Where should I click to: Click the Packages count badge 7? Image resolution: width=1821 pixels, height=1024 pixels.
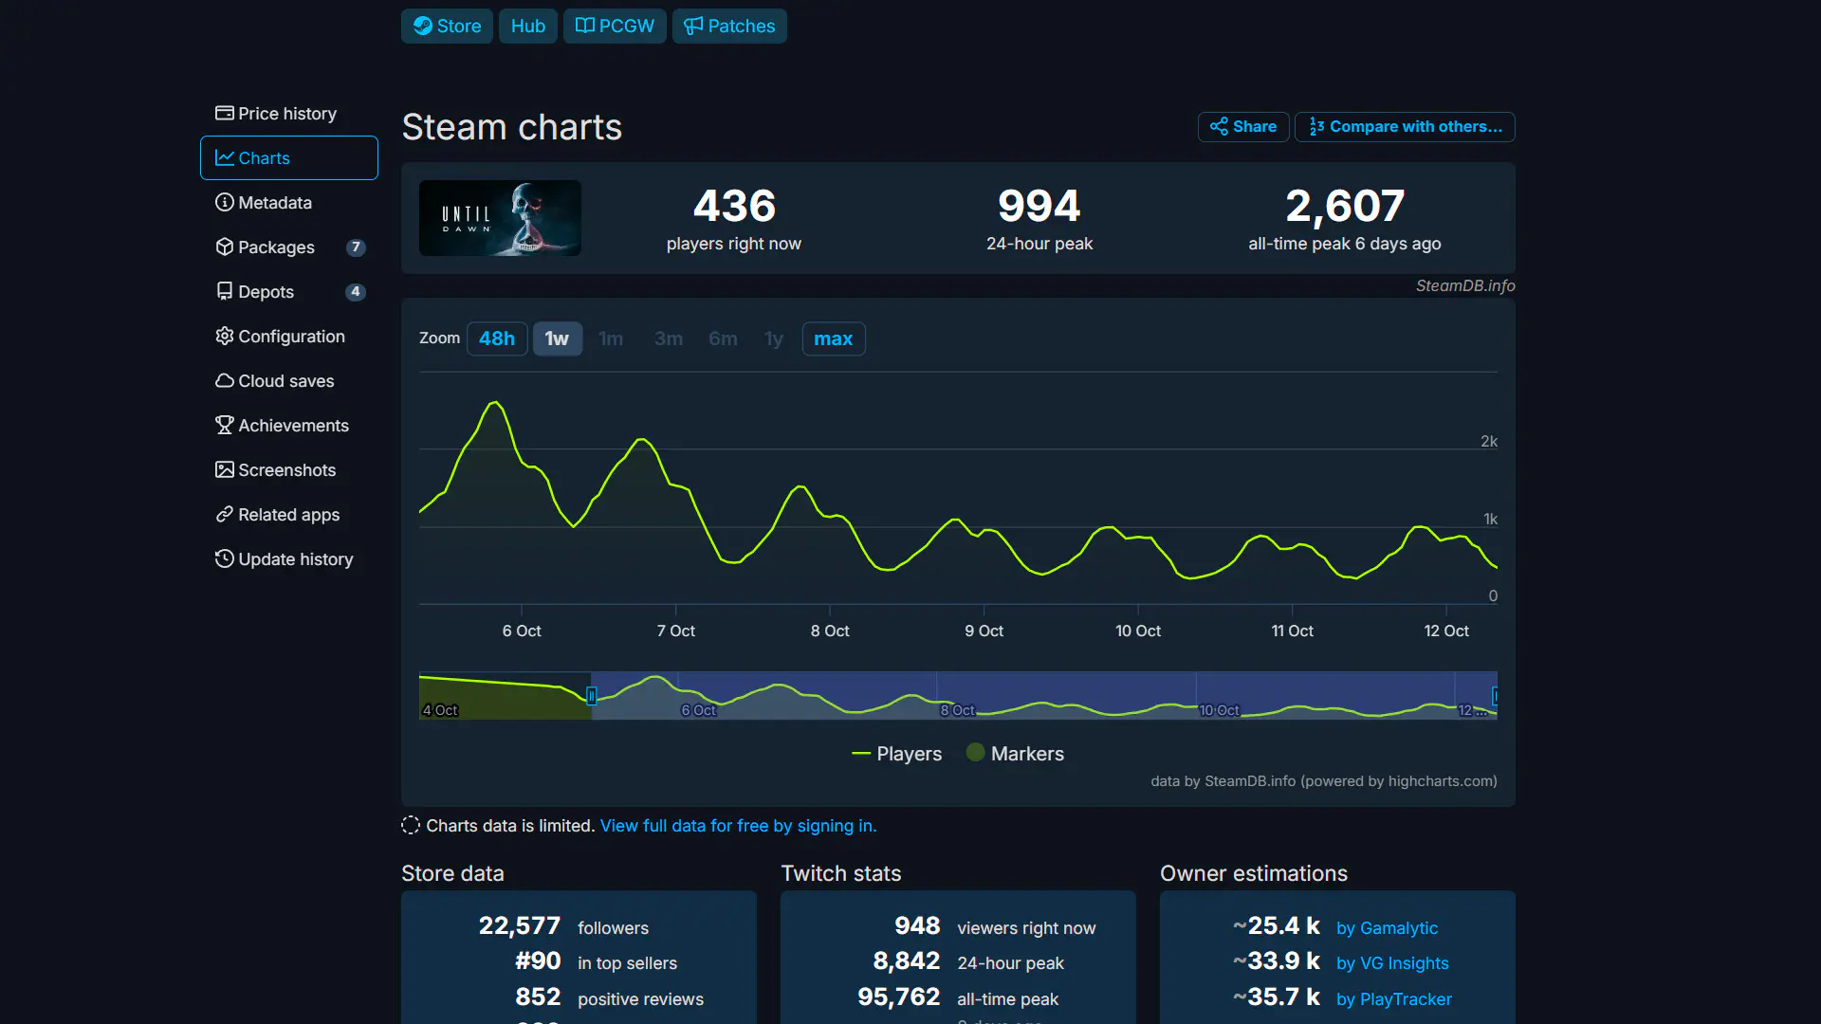(356, 247)
